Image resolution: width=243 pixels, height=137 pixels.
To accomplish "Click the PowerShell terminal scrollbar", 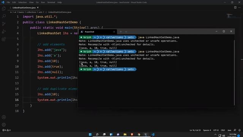I will coord(234,73).
